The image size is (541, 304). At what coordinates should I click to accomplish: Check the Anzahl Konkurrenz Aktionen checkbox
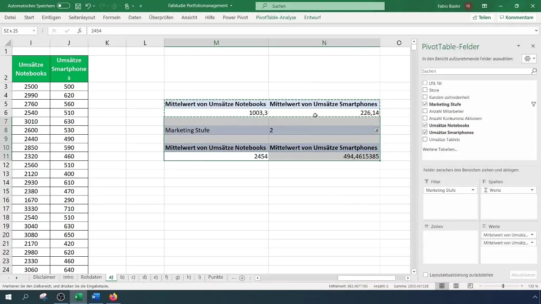(x=425, y=118)
